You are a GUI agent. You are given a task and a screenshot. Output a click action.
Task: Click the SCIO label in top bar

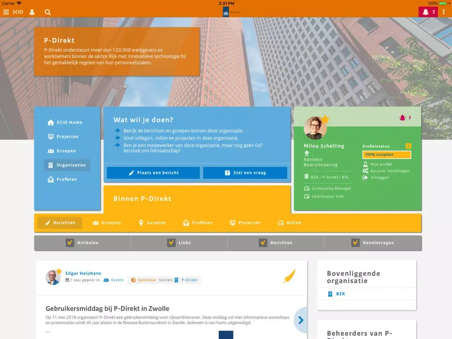coord(18,12)
